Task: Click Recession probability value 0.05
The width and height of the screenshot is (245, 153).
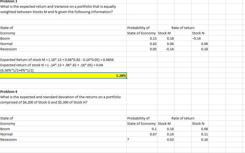Action: point(153,49)
